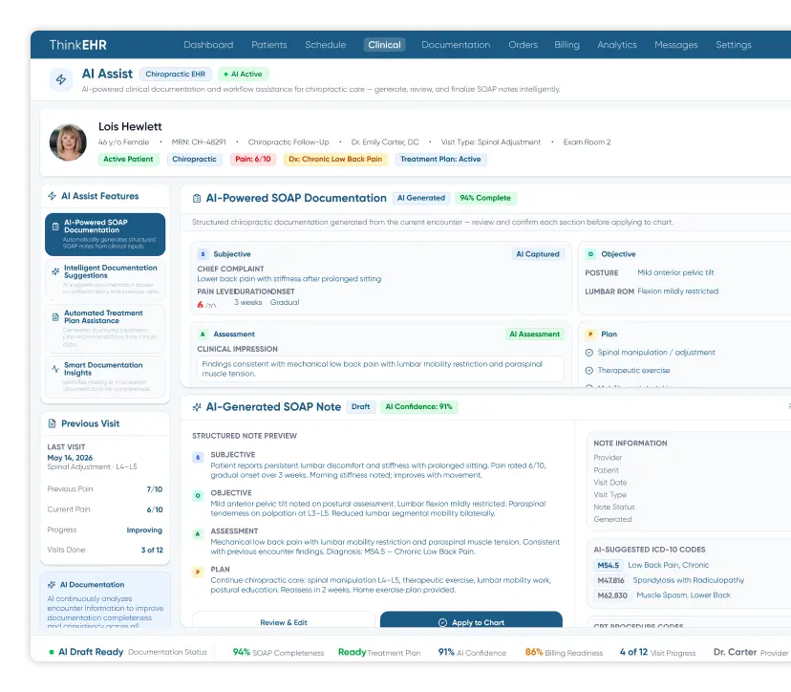Open Settings in the top navigation

pyautogui.click(x=734, y=45)
